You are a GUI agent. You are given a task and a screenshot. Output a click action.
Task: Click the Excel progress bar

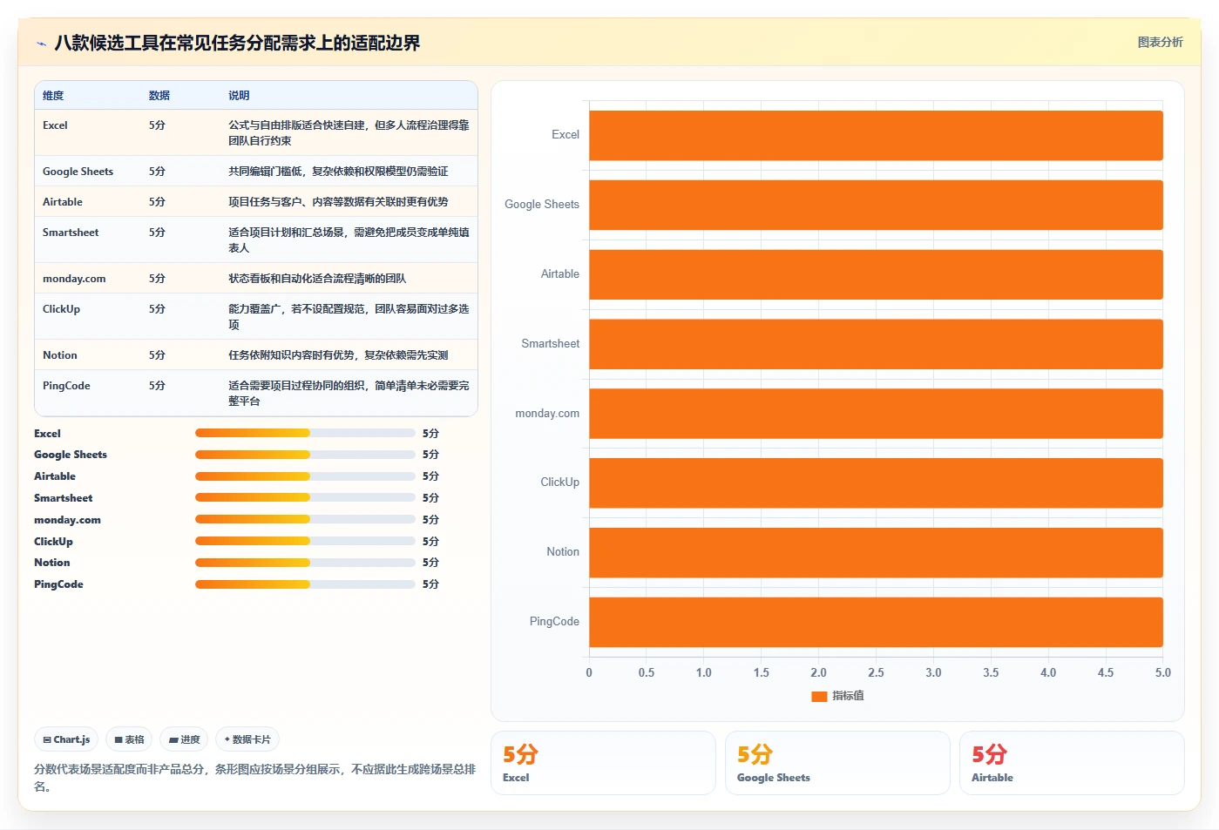pyautogui.click(x=305, y=433)
